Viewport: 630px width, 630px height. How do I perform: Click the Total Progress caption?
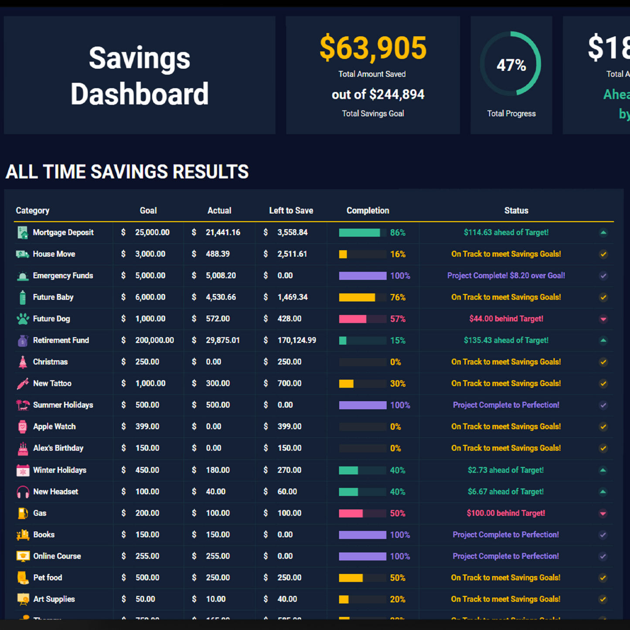tap(511, 113)
